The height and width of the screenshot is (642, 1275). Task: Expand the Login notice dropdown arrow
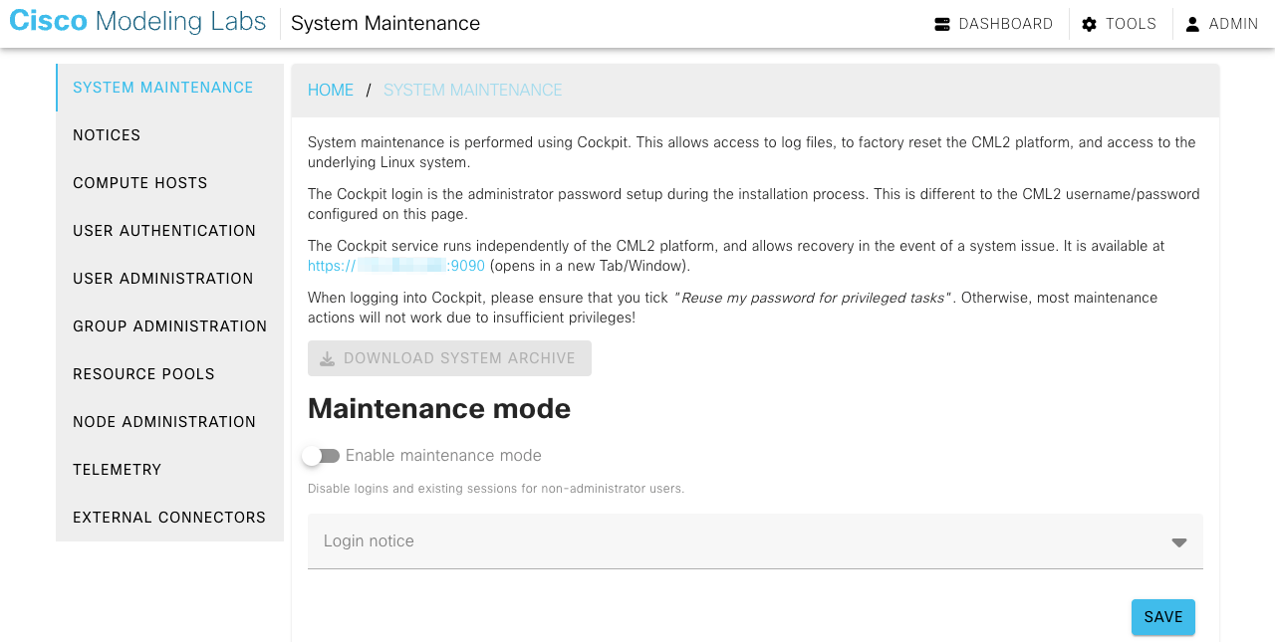pos(1179,542)
